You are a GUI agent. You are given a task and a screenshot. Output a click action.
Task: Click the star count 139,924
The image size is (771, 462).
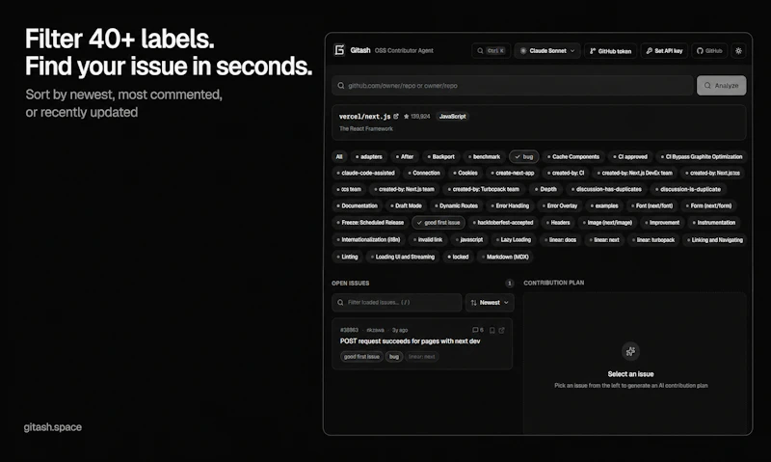417,117
